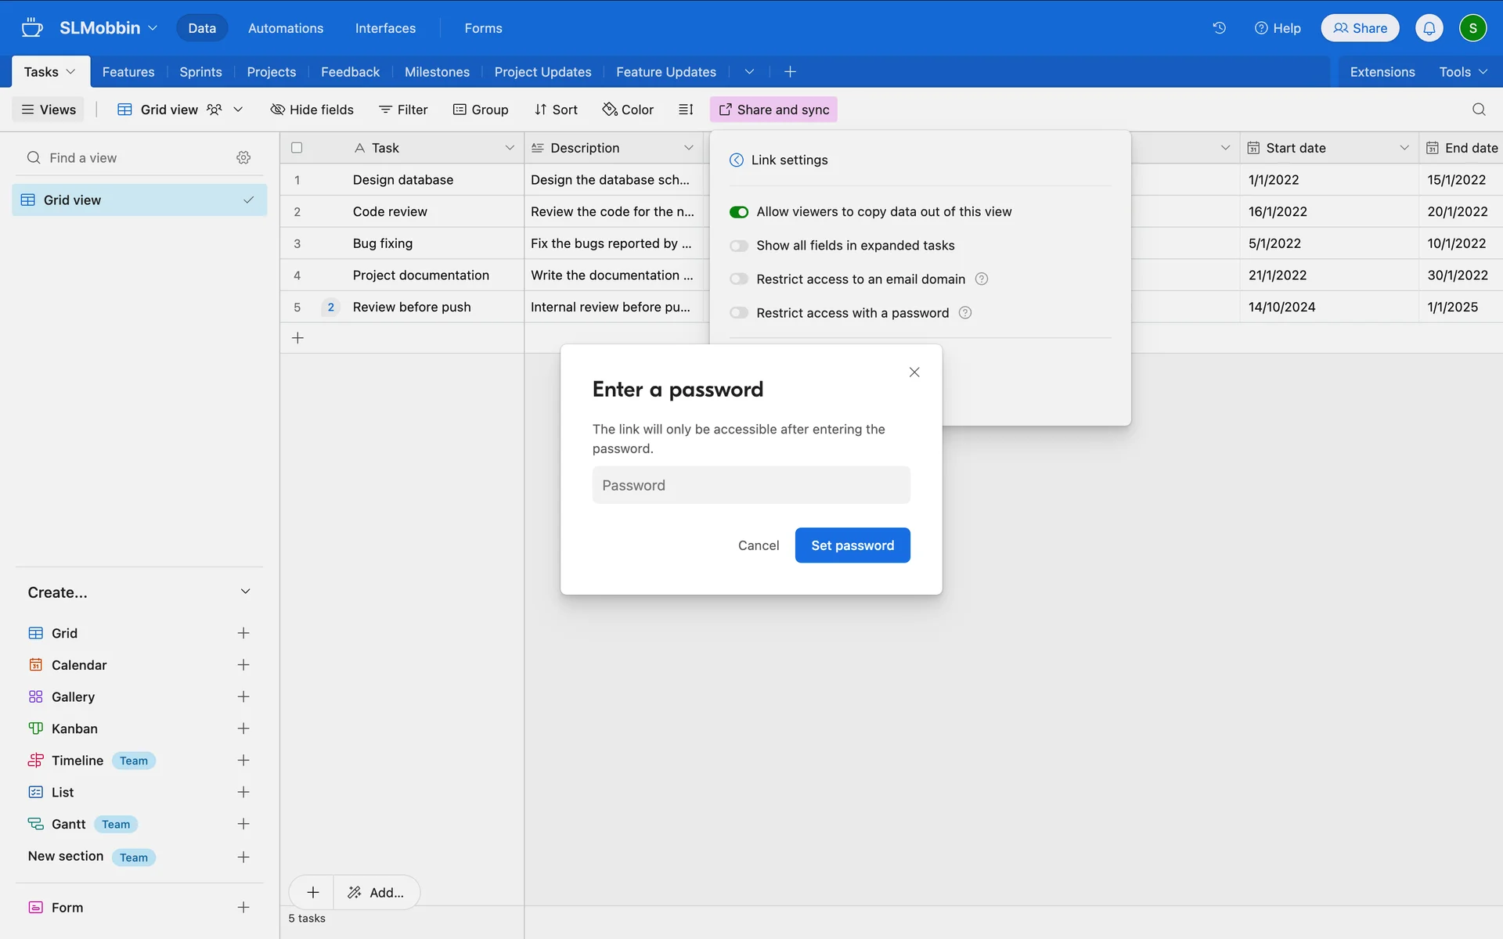Switch to the Milestones table tab
This screenshot has width=1503, height=939.
pyautogui.click(x=437, y=72)
